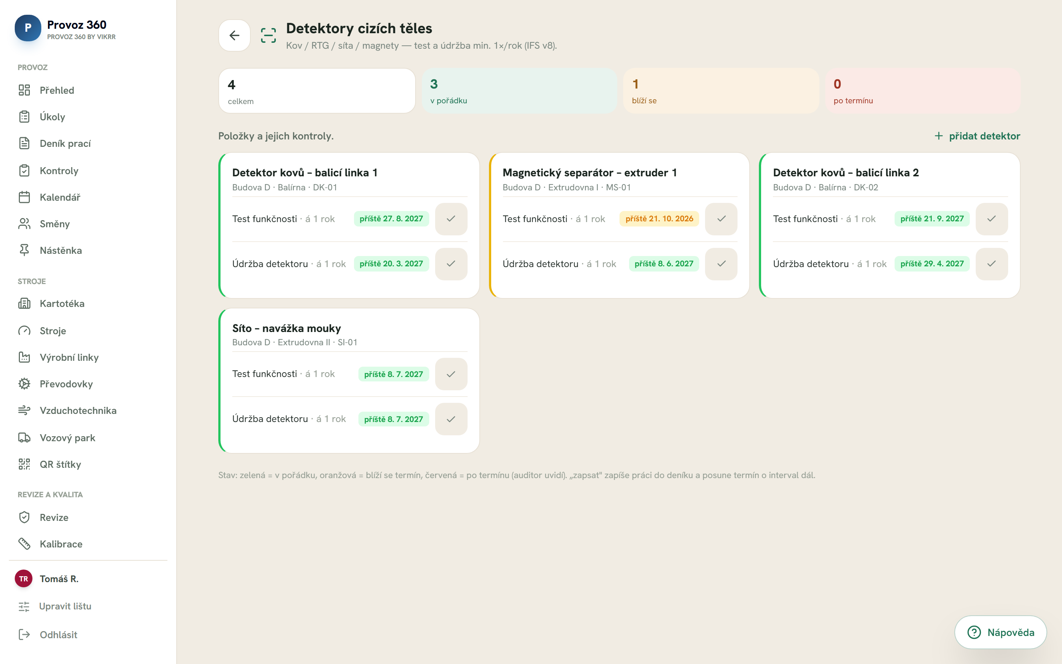Image resolution: width=1062 pixels, height=664 pixels.
Task: Click Upravit lištu in sidebar
Action: click(x=55, y=606)
